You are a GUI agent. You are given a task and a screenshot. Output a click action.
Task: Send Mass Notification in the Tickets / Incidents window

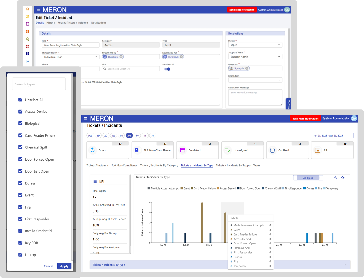coord(305,118)
